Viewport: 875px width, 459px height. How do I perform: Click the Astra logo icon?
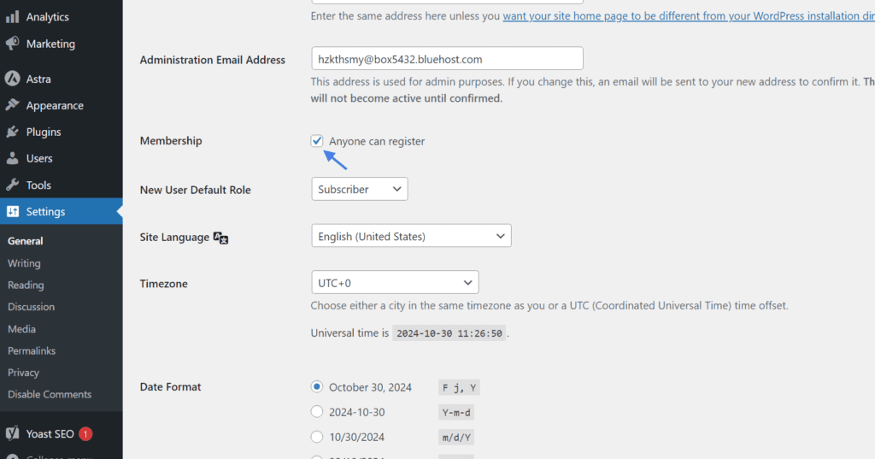12,79
